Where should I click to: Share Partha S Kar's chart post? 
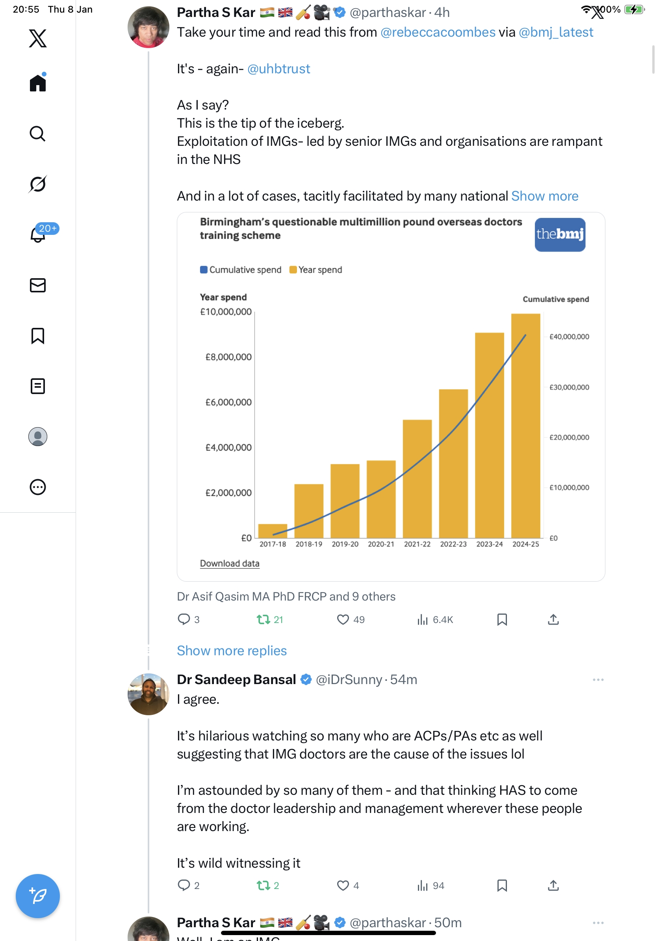(x=553, y=619)
